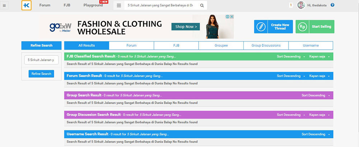Go to the FJB navigation item

click(x=67, y=5)
